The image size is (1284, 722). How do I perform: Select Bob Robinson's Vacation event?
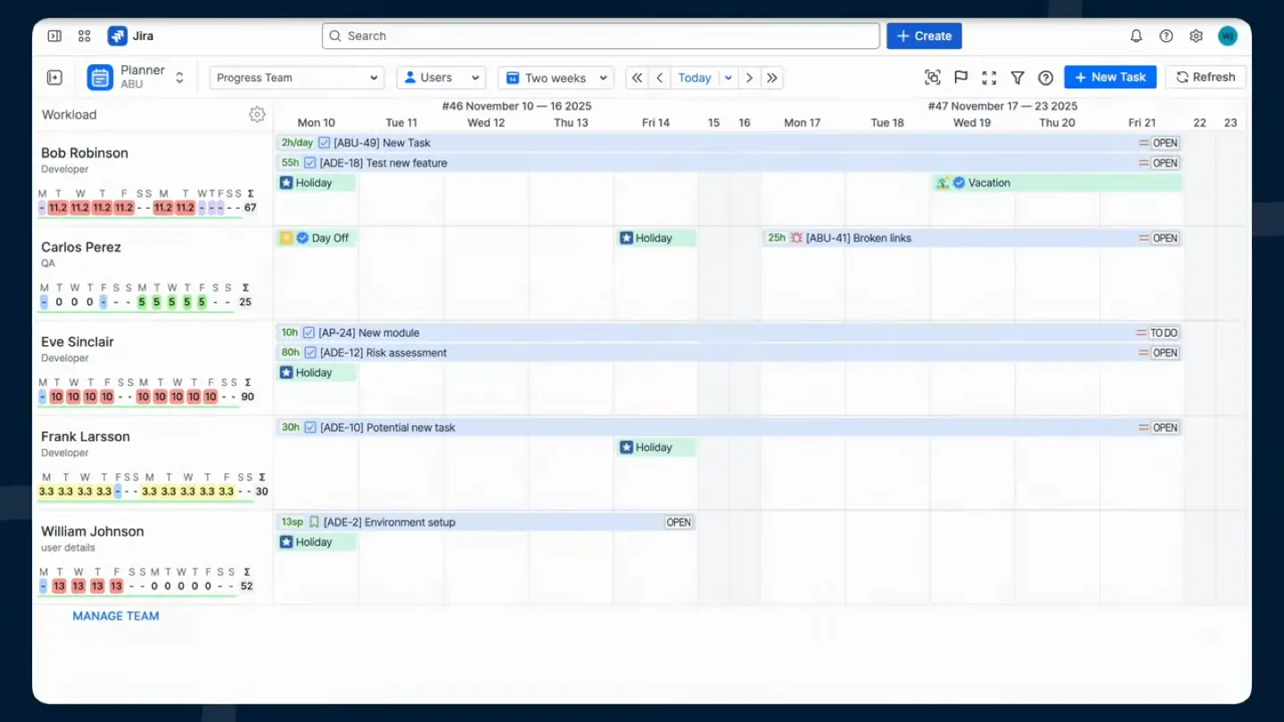tap(1057, 183)
